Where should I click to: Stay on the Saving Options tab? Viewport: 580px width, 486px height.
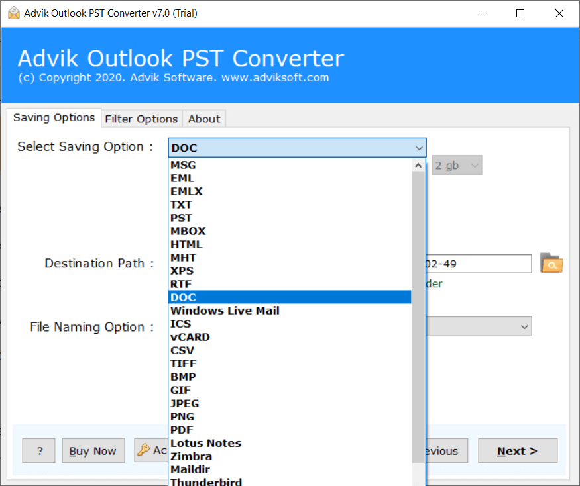coord(54,117)
